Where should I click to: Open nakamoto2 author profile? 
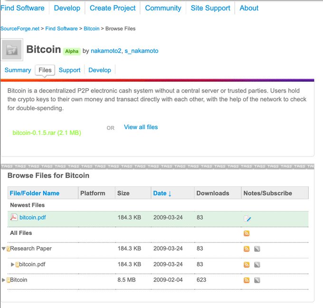coord(106,51)
